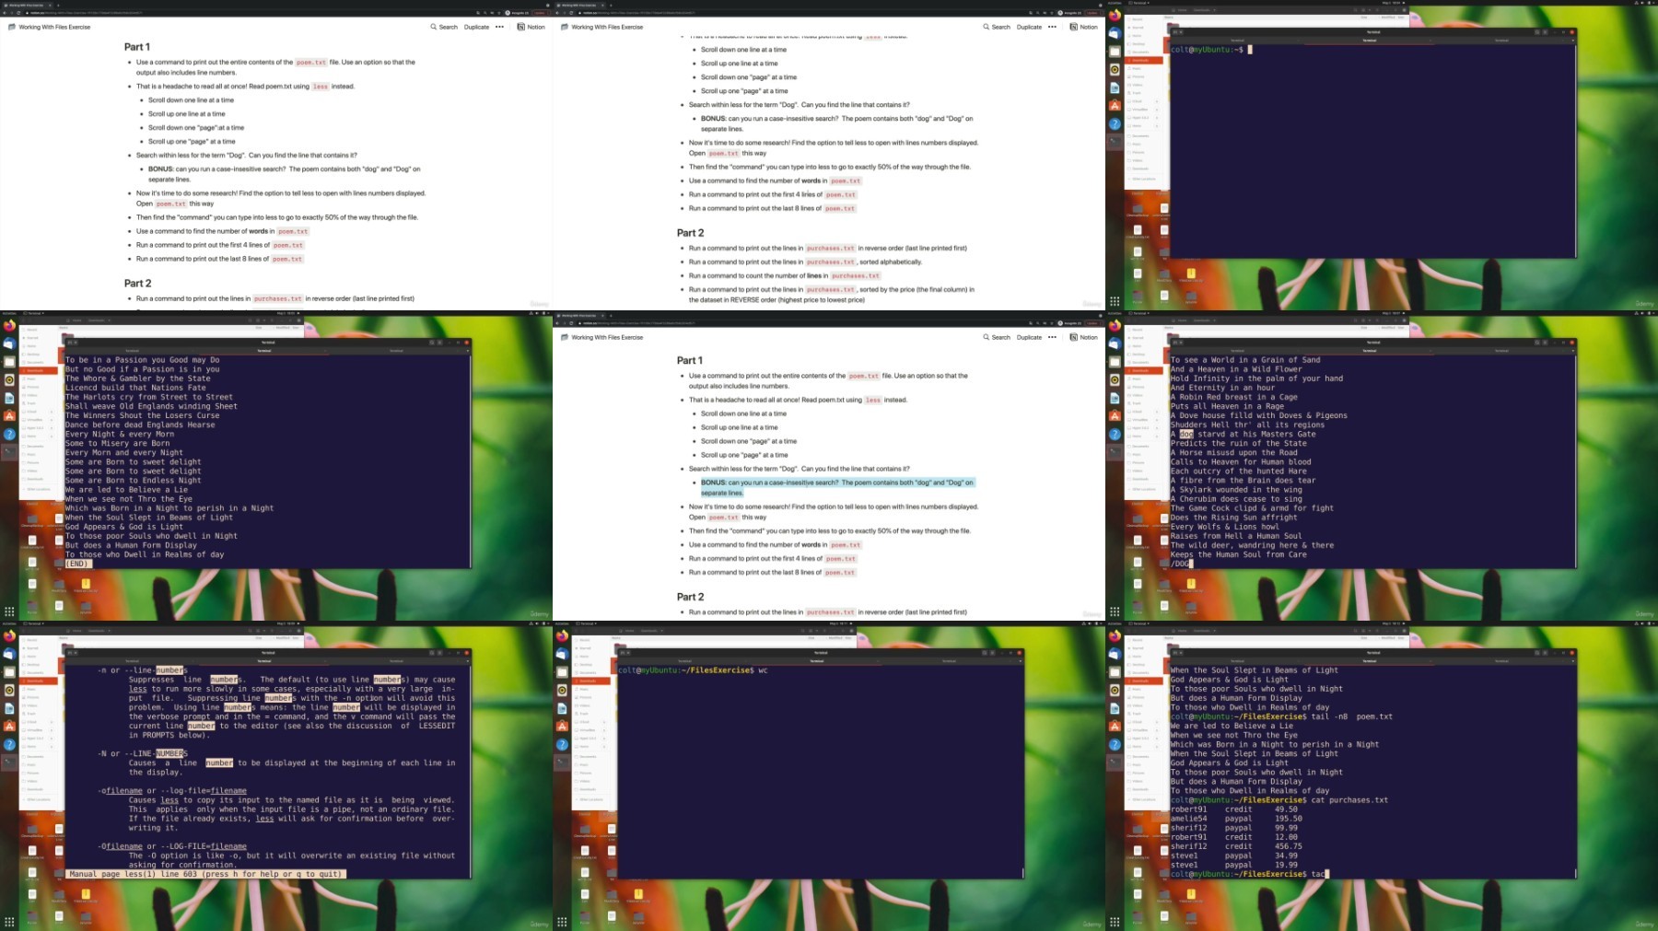Launch Help from dock beside the less manual page
Image resolution: width=1658 pixels, height=931 pixels.
(9, 744)
